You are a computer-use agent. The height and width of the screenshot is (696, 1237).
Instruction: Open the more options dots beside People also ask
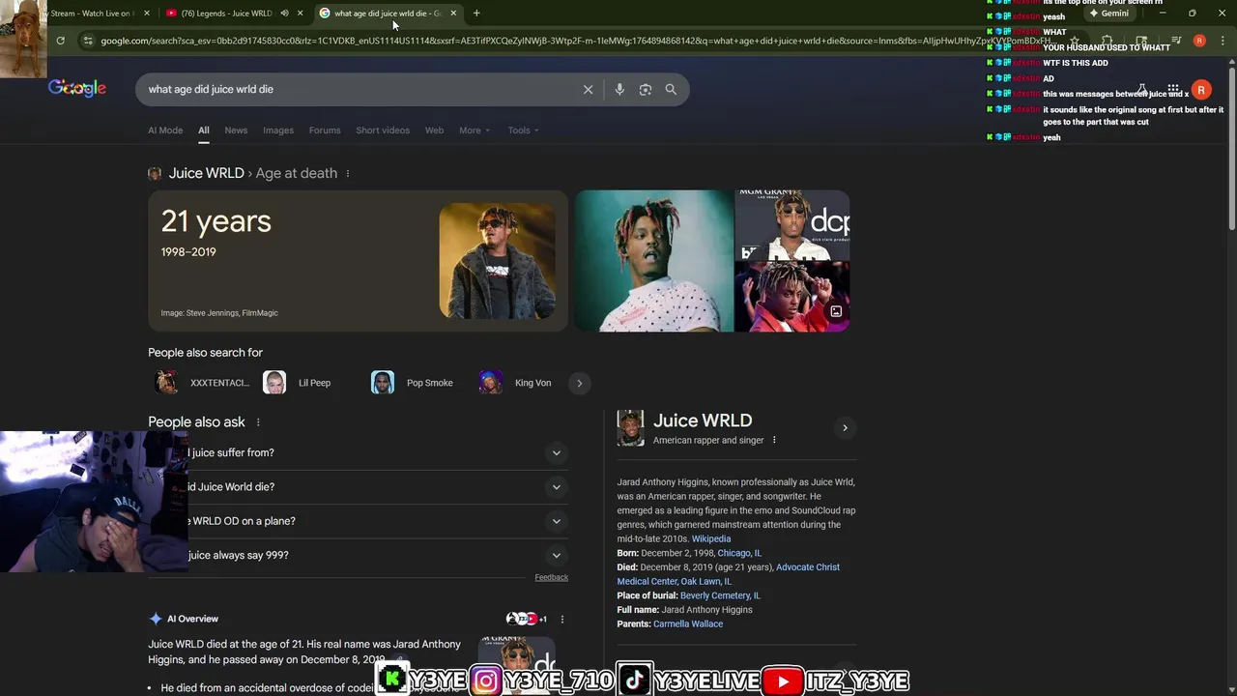(x=258, y=422)
